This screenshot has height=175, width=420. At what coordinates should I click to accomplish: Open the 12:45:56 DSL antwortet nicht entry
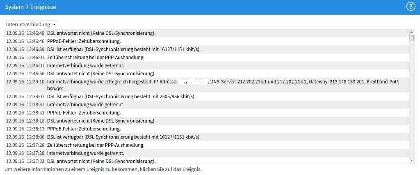[101, 74]
